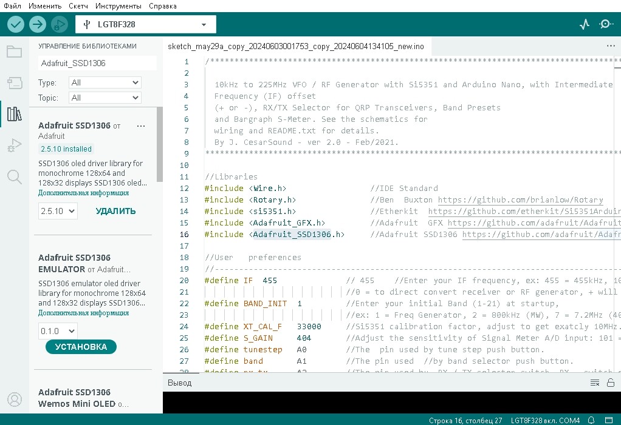Open the Файл menu

point(12,6)
